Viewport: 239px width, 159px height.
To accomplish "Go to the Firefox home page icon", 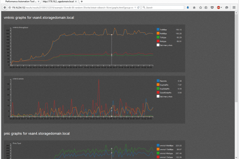I will (194, 7).
